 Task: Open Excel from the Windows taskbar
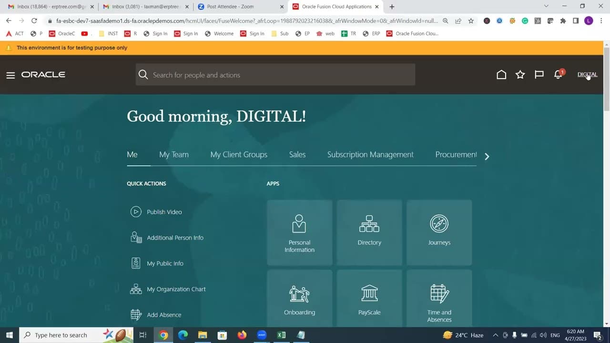(281, 335)
